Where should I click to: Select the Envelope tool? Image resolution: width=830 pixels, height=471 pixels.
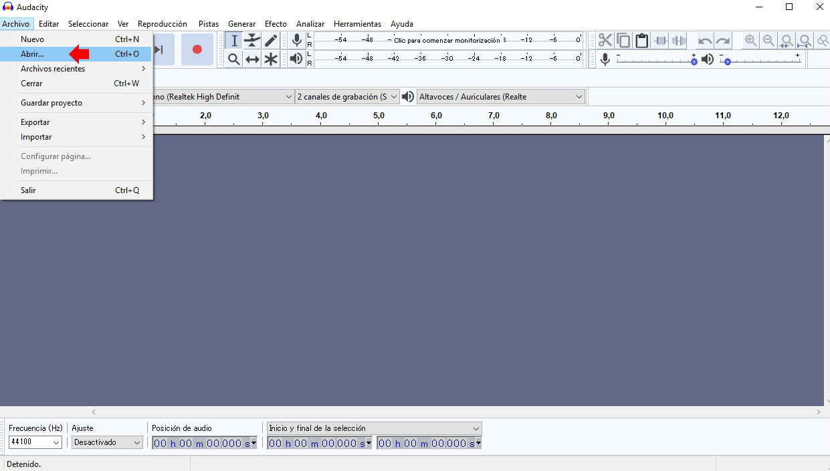click(x=252, y=41)
